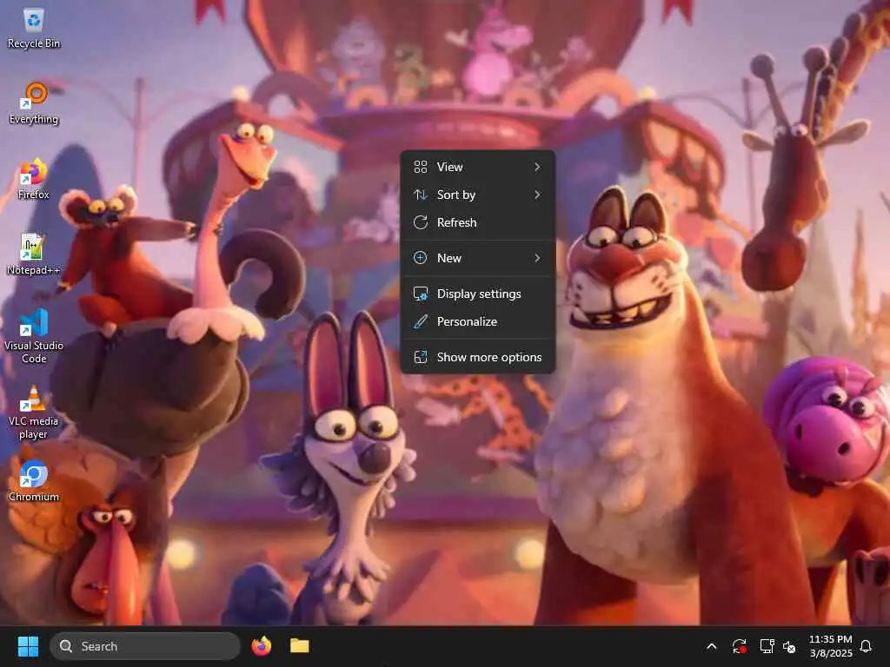The image size is (890, 667).
Task: Select the Firefox desktop shortcut
Action: click(x=34, y=179)
